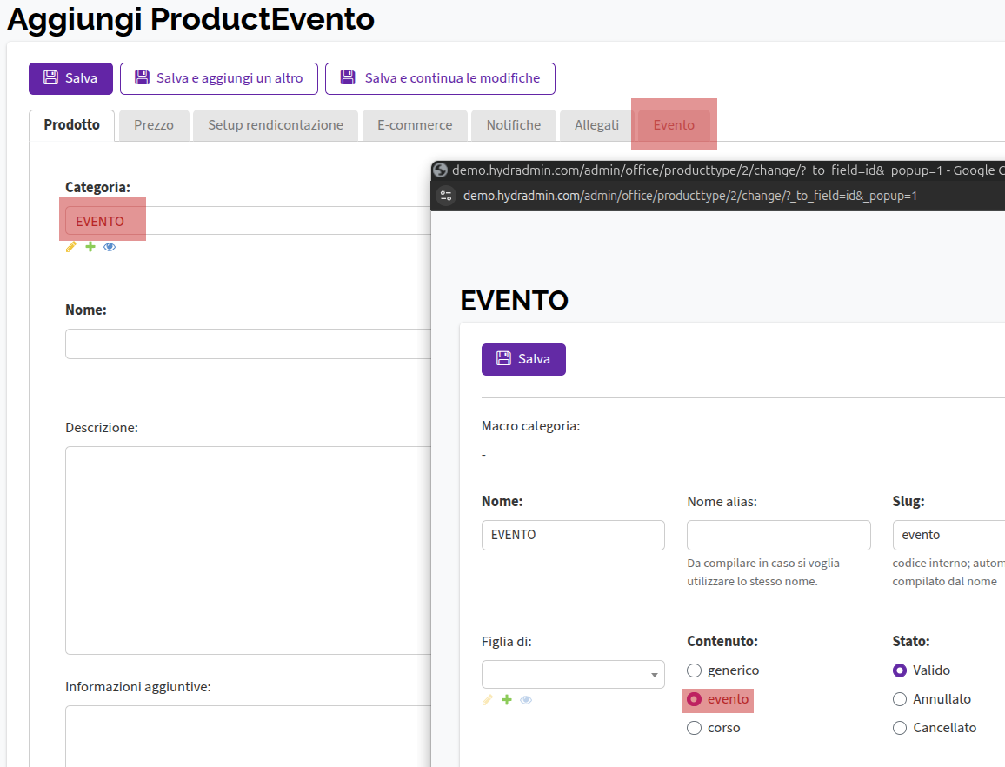
Task: Click the pencil icon under Figlia di
Action: (488, 700)
